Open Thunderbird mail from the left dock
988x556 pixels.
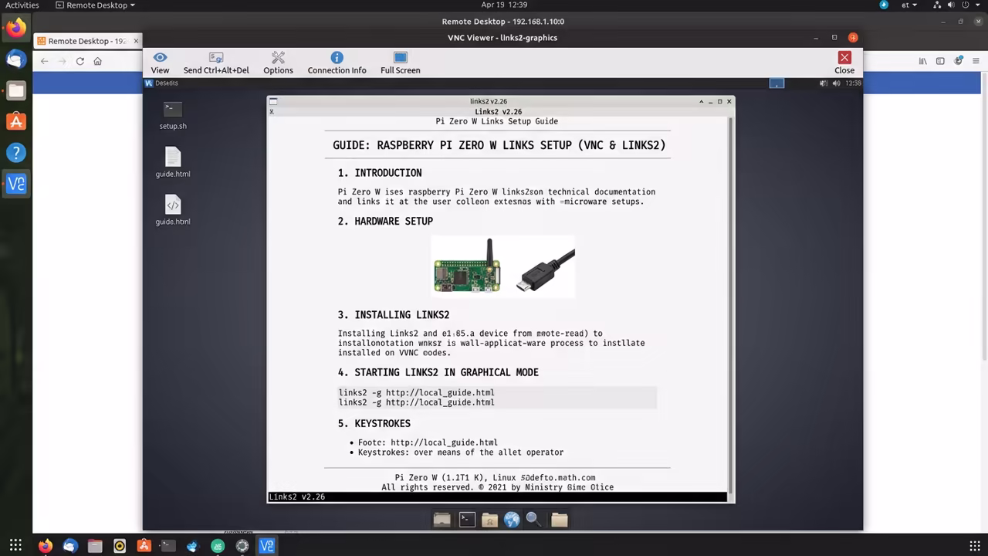(x=16, y=59)
